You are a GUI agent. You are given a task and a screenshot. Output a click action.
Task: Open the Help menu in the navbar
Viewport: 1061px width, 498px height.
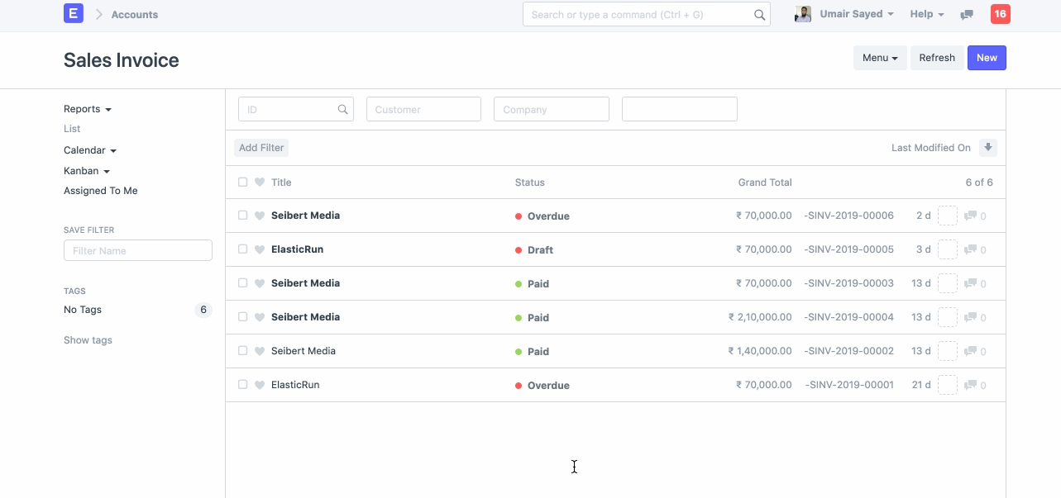pos(926,14)
